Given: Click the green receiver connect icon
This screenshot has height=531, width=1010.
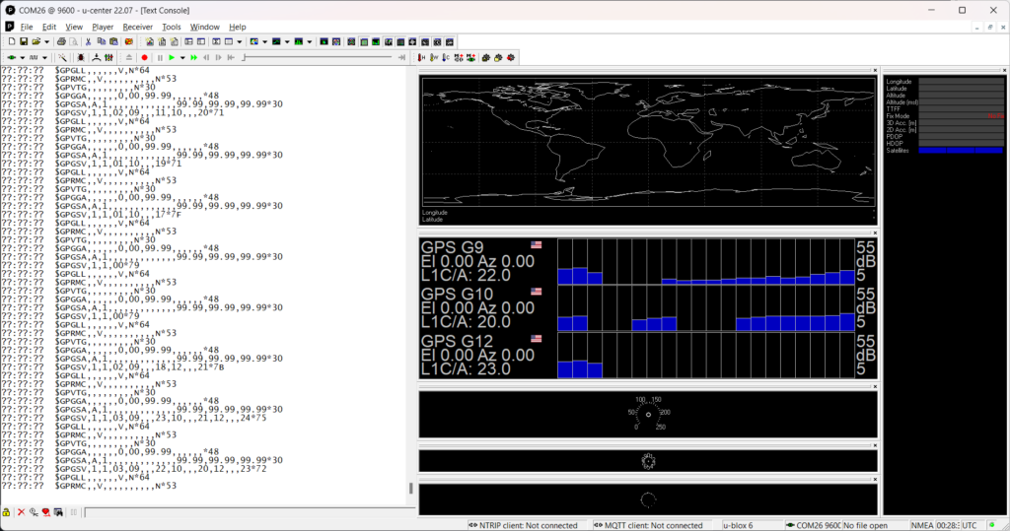Looking at the screenshot, I should [x=11, y=58].
